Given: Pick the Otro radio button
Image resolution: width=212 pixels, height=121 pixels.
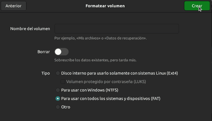Looking at the screenshot, I should [x=58, y=107].
